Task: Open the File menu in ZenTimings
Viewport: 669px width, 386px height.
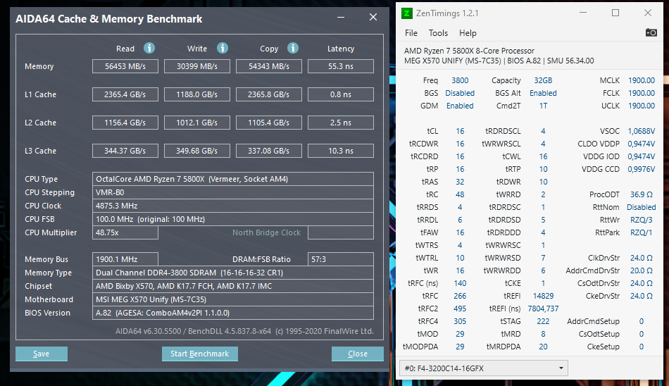Action: pos(411,33)
